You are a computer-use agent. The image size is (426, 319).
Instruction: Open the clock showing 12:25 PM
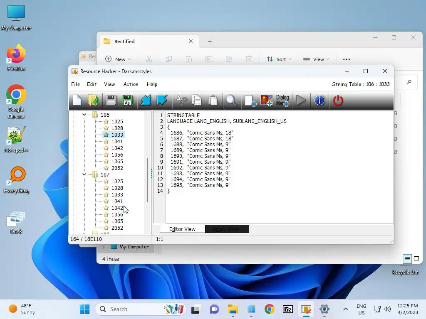(x=408, y=309)
